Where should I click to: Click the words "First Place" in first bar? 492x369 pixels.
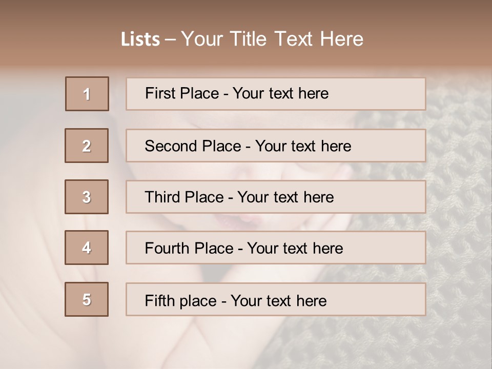[181, 93]
